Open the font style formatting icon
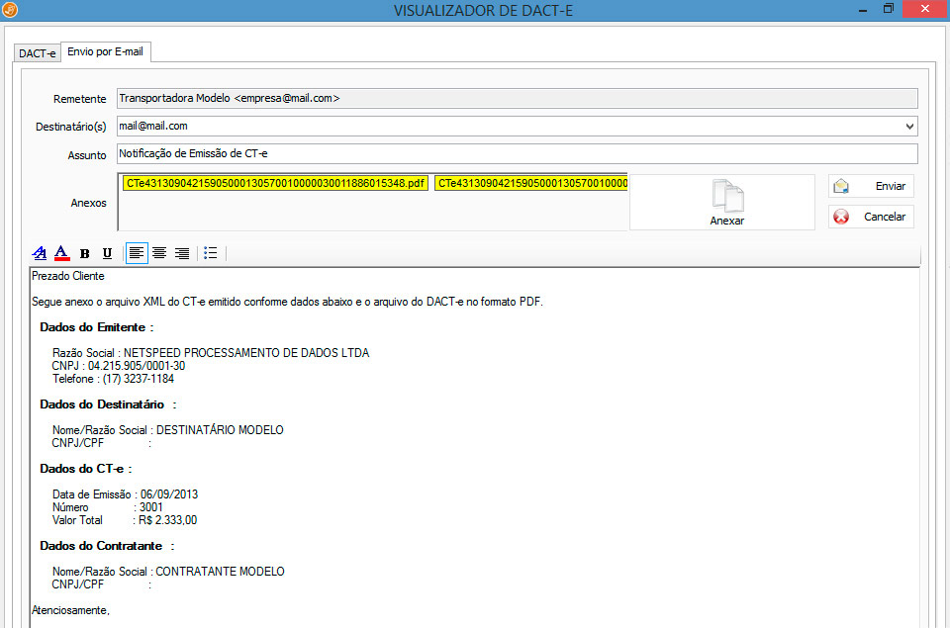This screenshot has height=628, width=950. pyautogui.click(x=40, y=253)
